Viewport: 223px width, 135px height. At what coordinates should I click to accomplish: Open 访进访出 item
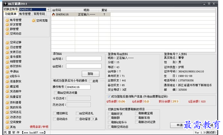[x=14, y=117]
